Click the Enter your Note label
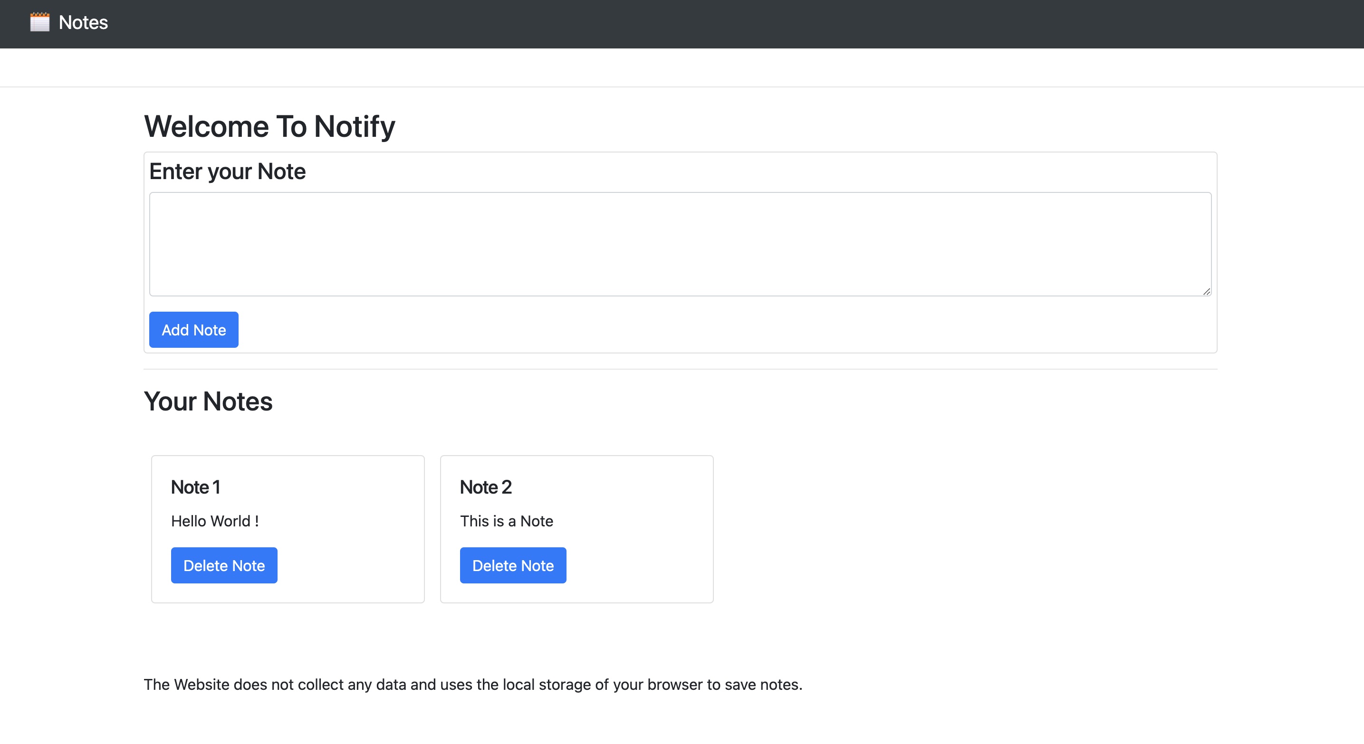 click(x=227, y=171)
